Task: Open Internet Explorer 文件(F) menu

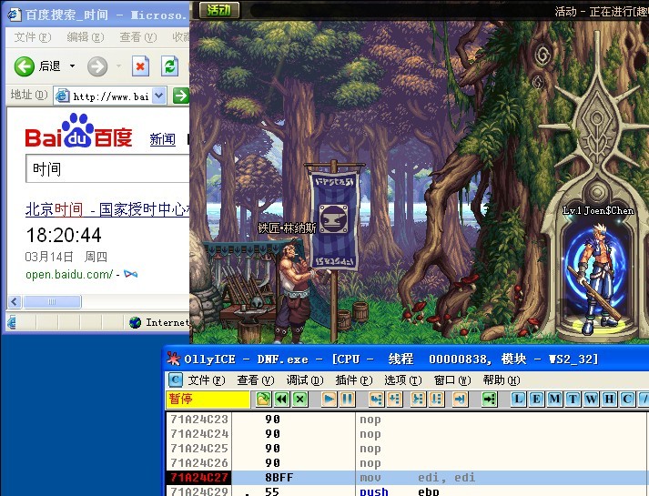Action: point(33,37)
